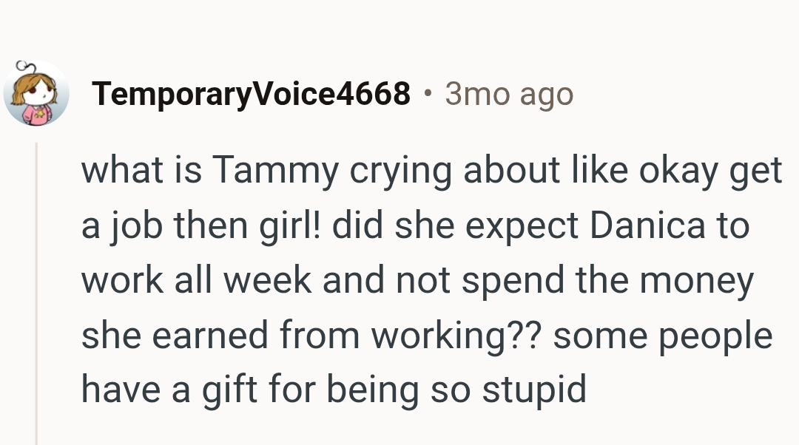Click the word "week" in the comment
Viewport: 799px width, 445px height.
point(268,280)
